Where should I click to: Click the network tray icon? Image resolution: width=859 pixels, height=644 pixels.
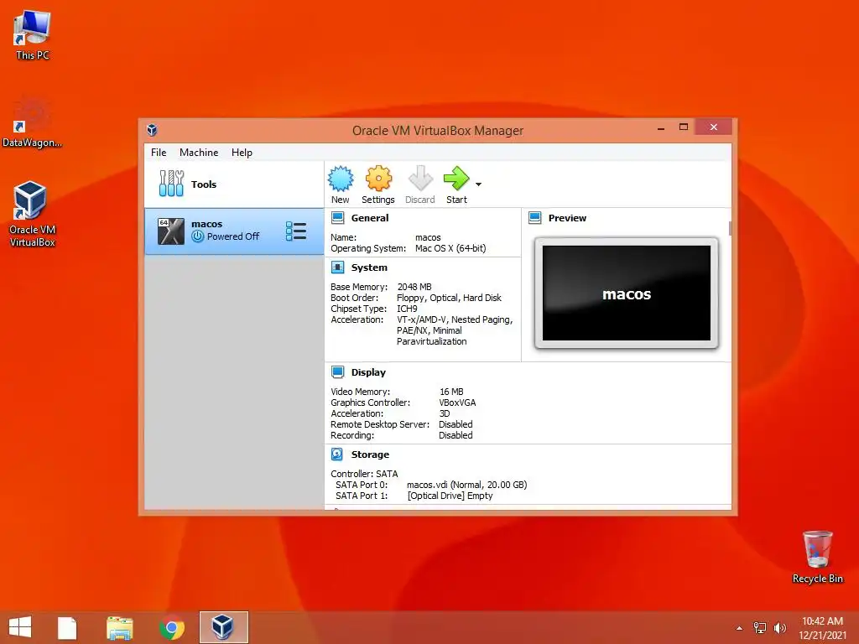point(760,628)
